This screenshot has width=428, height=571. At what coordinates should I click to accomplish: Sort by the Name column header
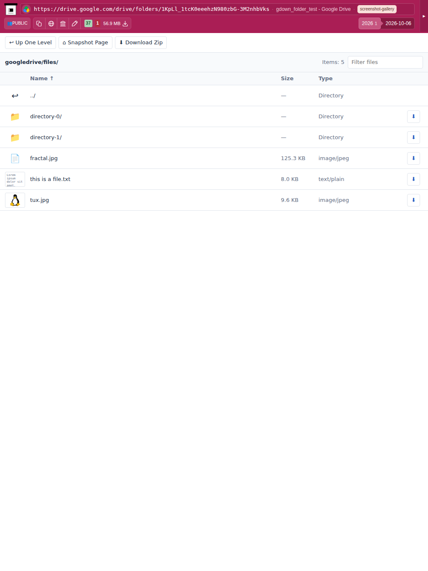[x=42, y=79]
